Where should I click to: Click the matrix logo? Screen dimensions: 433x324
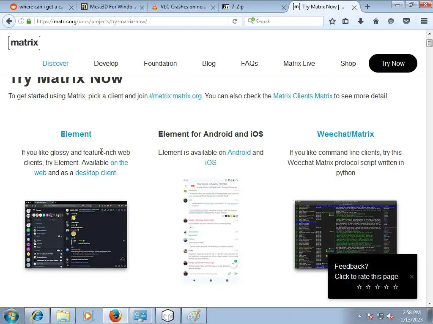(x=24, y=43)
